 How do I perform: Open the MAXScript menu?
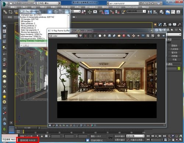click(131, 7)
